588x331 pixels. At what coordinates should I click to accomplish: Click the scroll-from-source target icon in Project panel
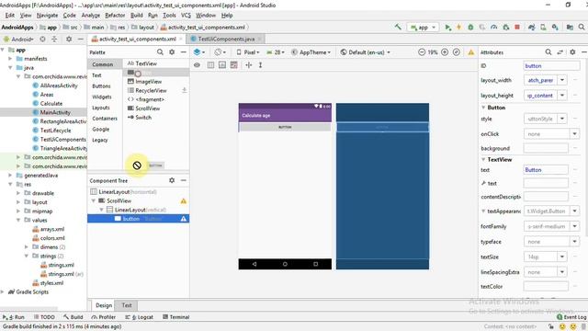click(43, 39)
